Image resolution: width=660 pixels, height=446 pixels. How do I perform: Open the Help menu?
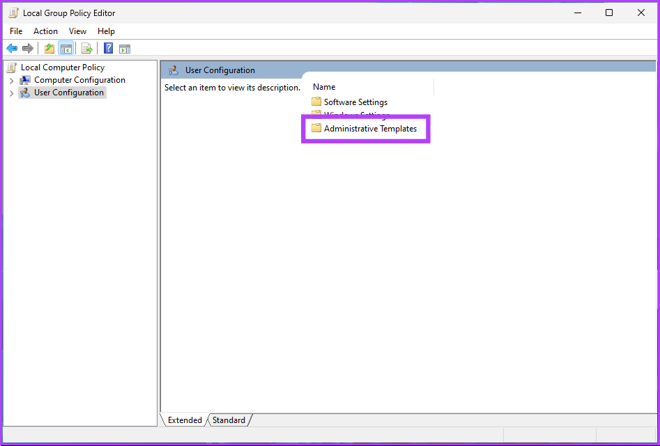point(106,31)
